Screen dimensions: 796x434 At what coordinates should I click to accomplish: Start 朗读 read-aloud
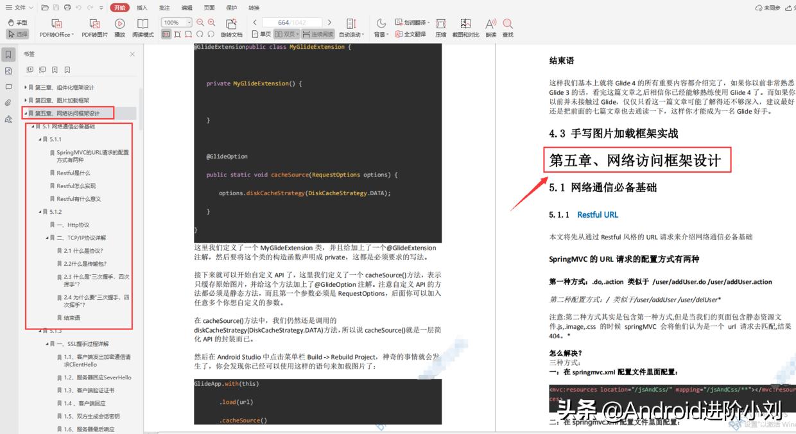[x=490, y=28]
